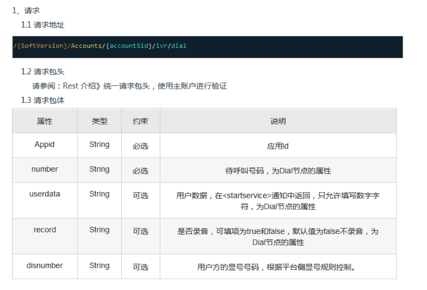427x290 pixels.
Task: Click the '说明' column header
Action: pos(278,121)
